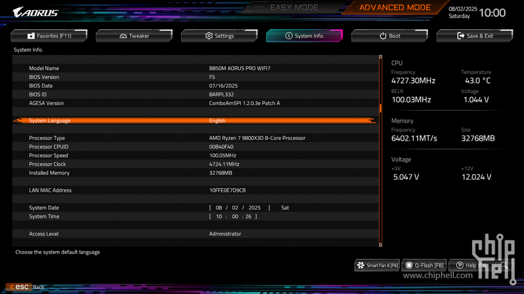Click Installed Memory value 32768MB in the list
Screen dimensions: 524x294
(x=220, y=173)
